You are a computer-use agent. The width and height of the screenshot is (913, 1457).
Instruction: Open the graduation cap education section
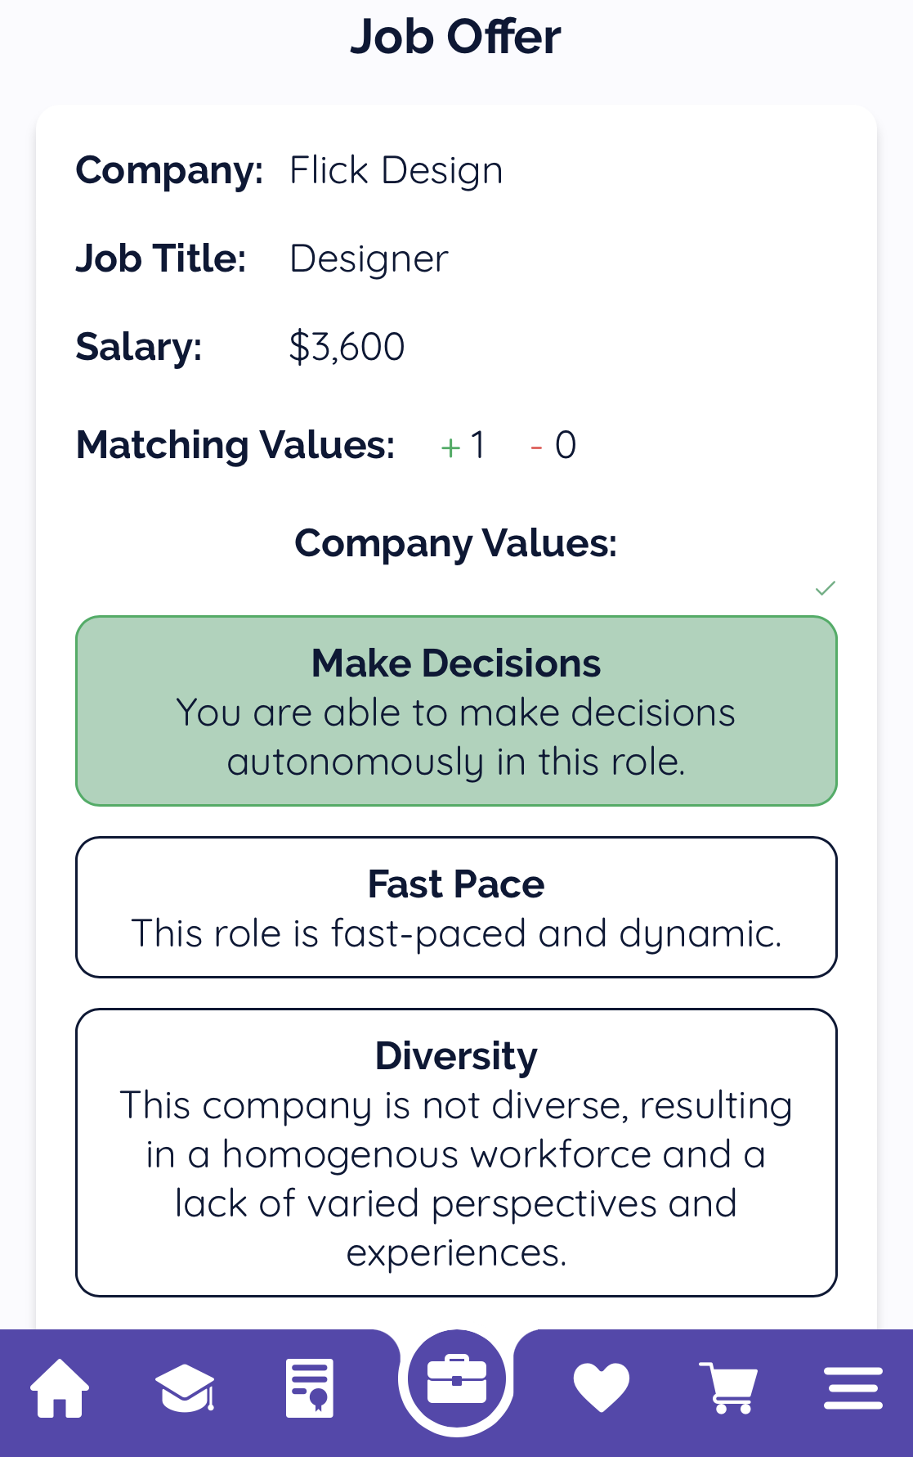(185, 1387)
